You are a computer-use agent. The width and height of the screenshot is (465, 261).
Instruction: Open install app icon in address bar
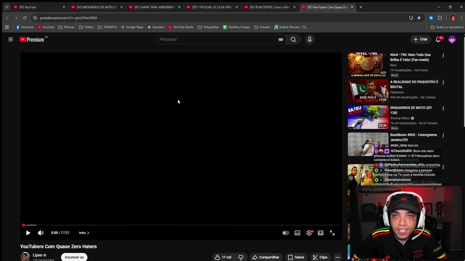coord(411,18)
